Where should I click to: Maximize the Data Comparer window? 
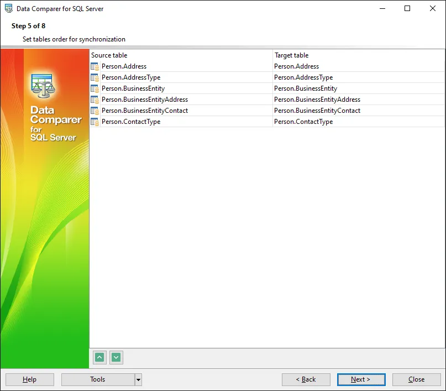coord(407,8)
